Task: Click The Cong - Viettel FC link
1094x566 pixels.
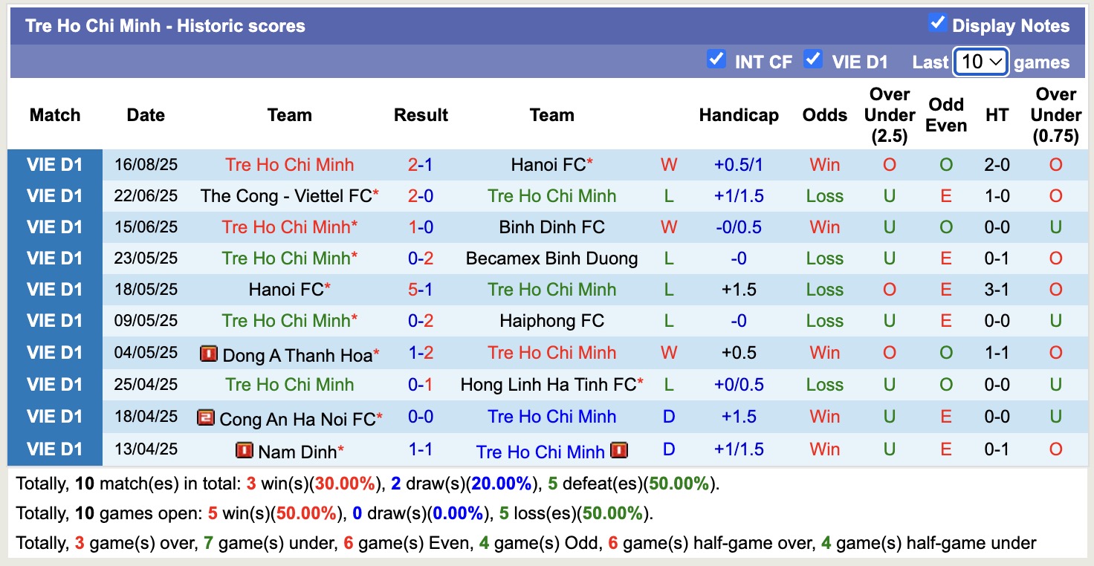Action: 289,196
